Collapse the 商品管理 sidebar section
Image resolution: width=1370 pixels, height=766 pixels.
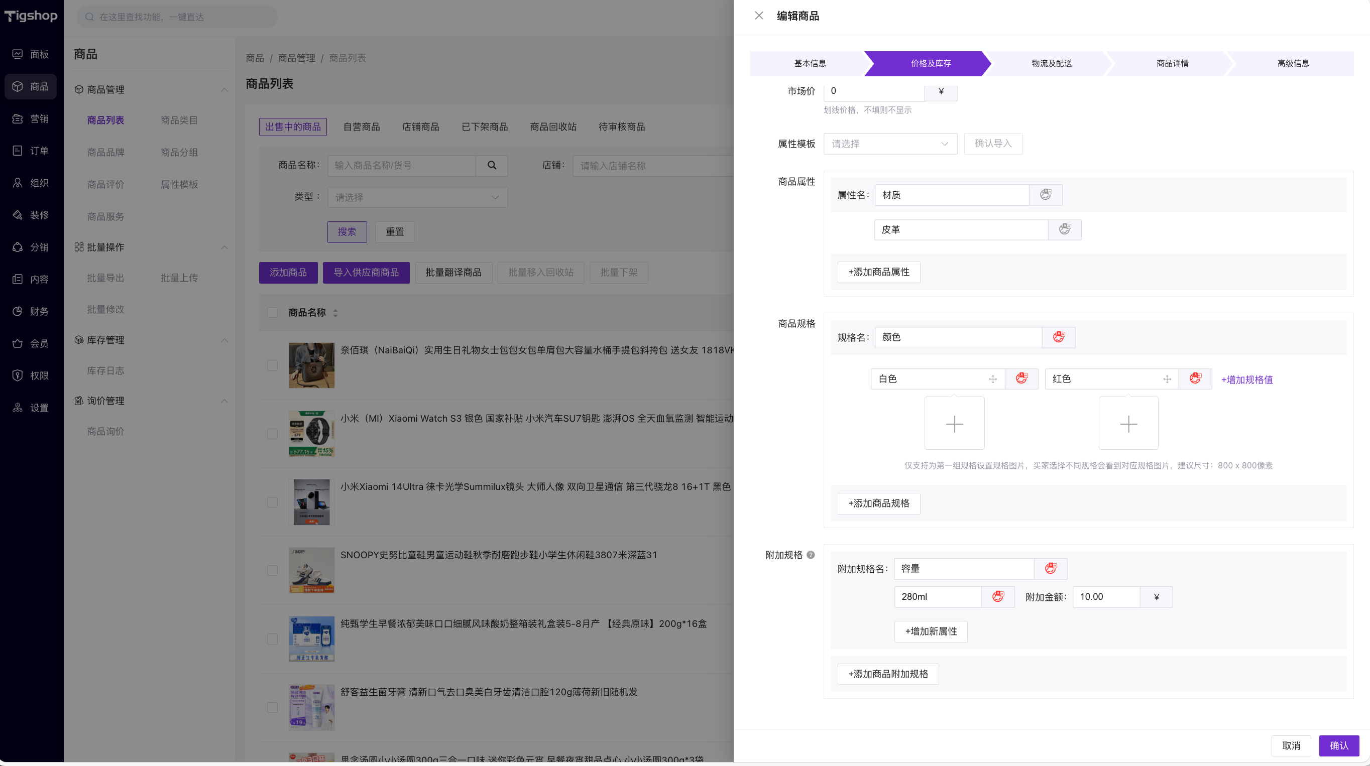(x=224, y=89)
